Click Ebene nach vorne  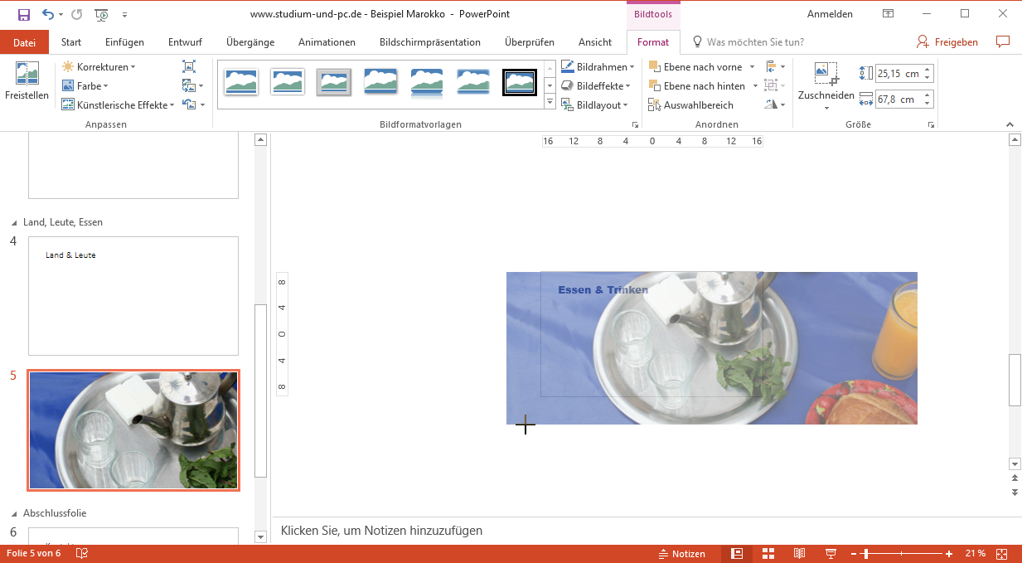pos(696,67)
